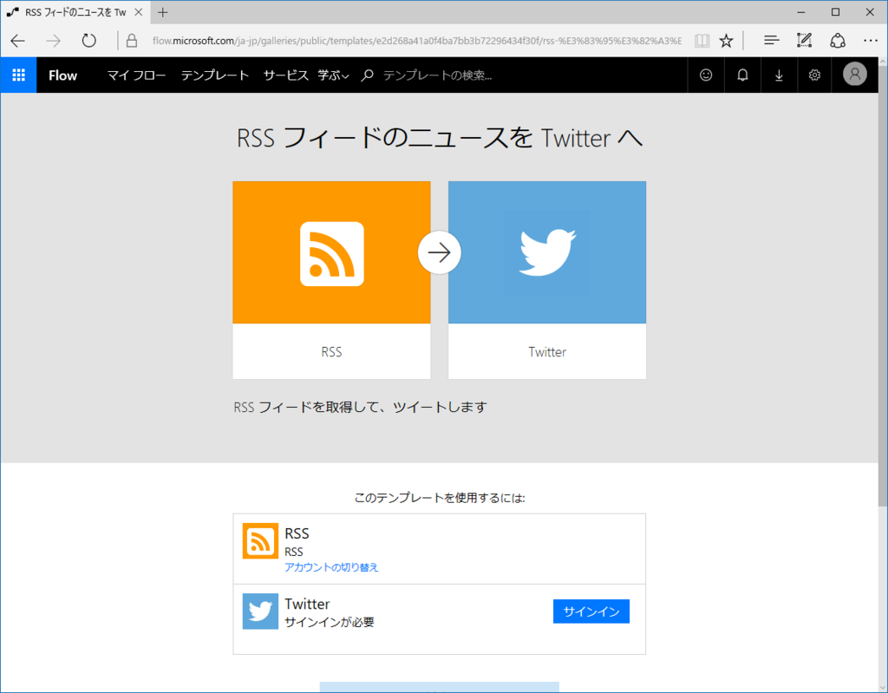Screen dimensions: 888x693
Task: Open the Flow settings gear
Action: 813,75
